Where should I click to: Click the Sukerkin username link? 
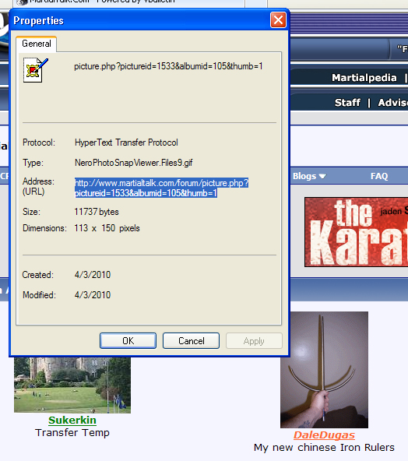[72, 421]
